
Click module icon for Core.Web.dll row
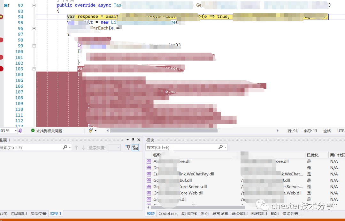[x=149, y=193]
